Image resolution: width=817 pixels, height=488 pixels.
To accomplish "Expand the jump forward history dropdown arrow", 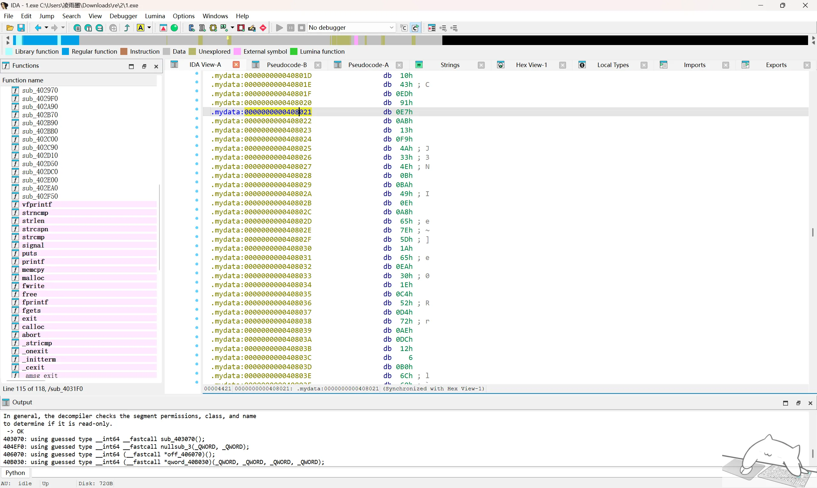I will point(63,28).
